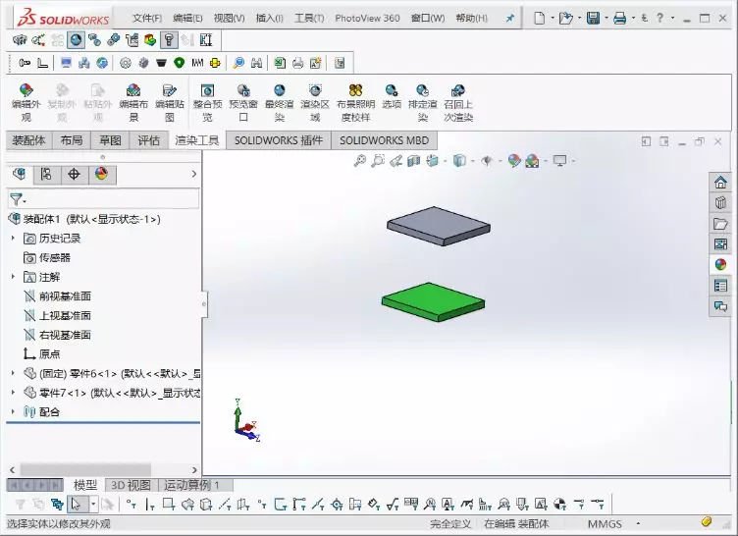Click 召回上次渲染 recall last render
The image size is (738, 536).
click(x=458, y=103)
